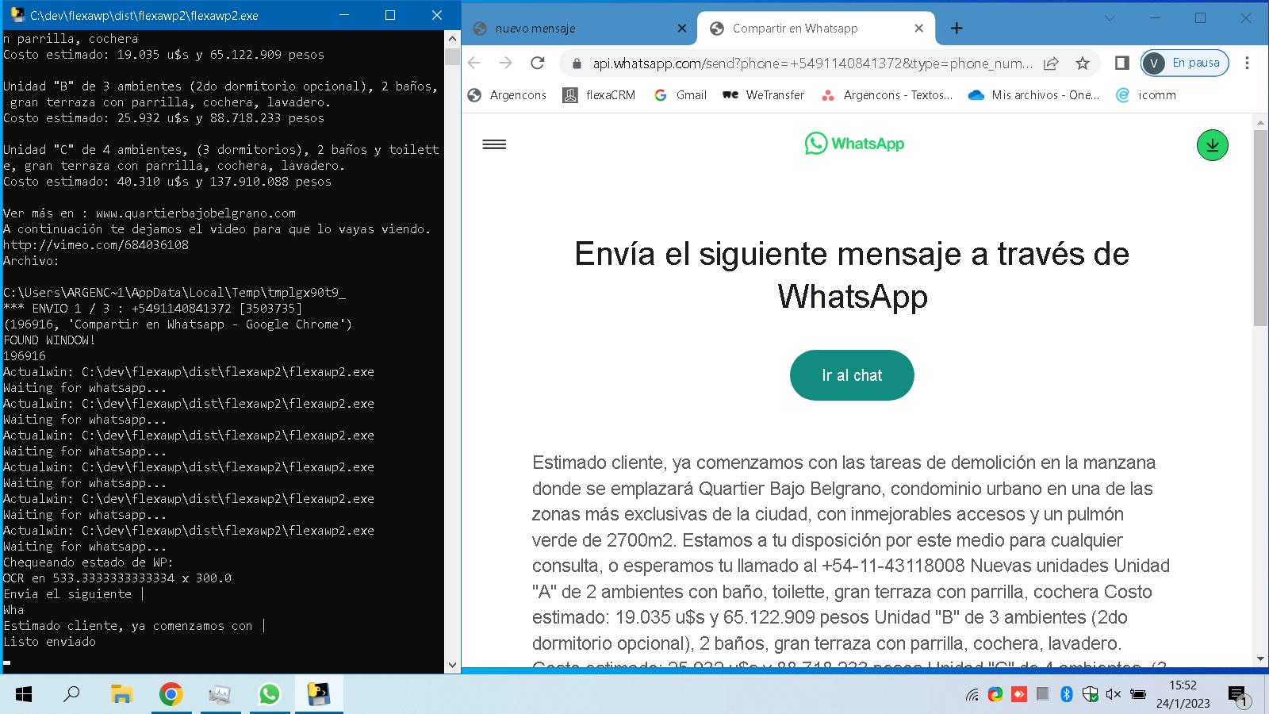Click the 'http://vimeo.com/684036108' console text
Screen dimensions: 1269x714
click(96, 245)
